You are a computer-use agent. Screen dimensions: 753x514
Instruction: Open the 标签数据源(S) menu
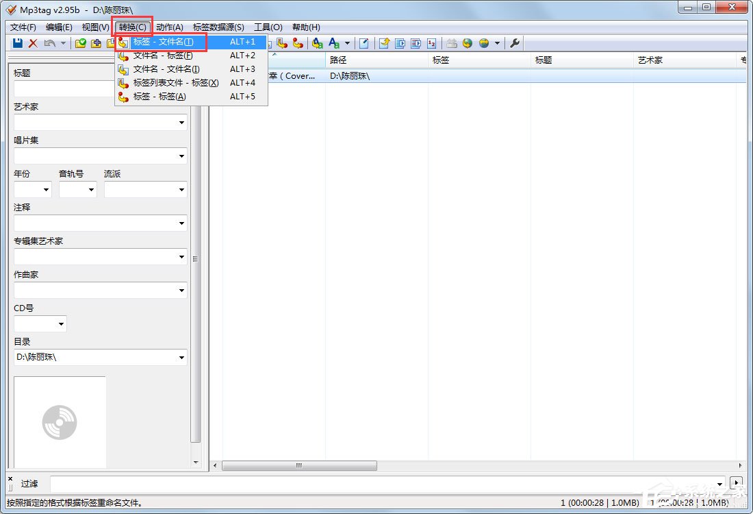[218, 27]
